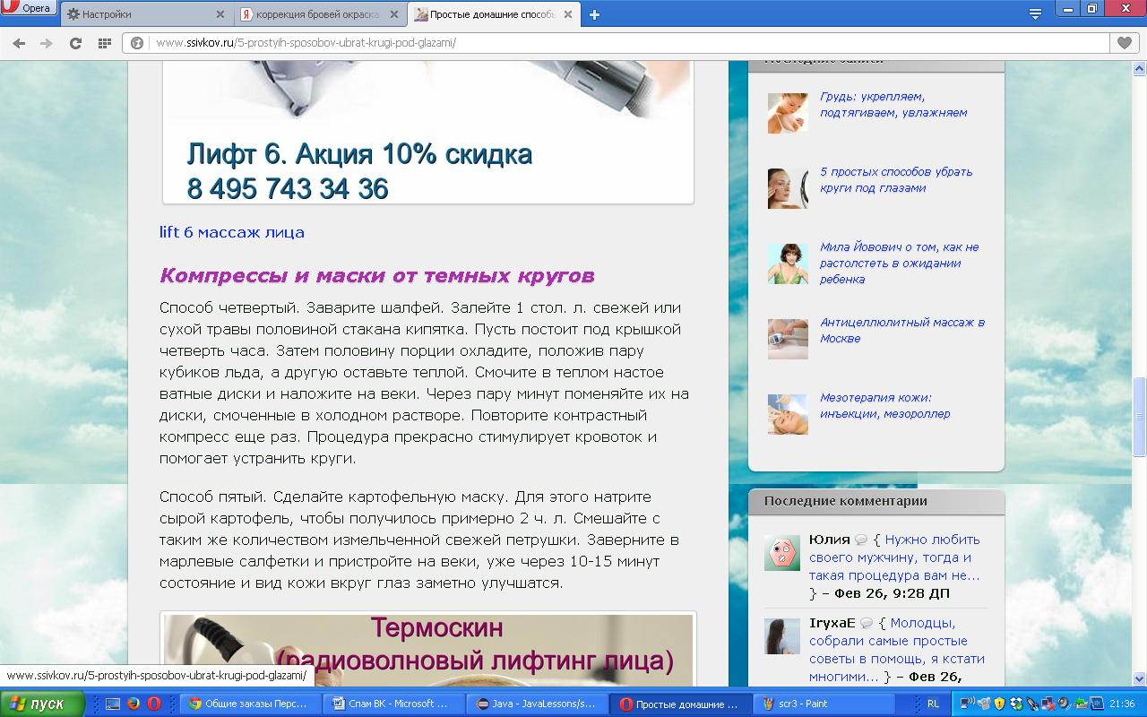Open the Opera main menu button
1147x717 pixels.
[x=29, y=9]
